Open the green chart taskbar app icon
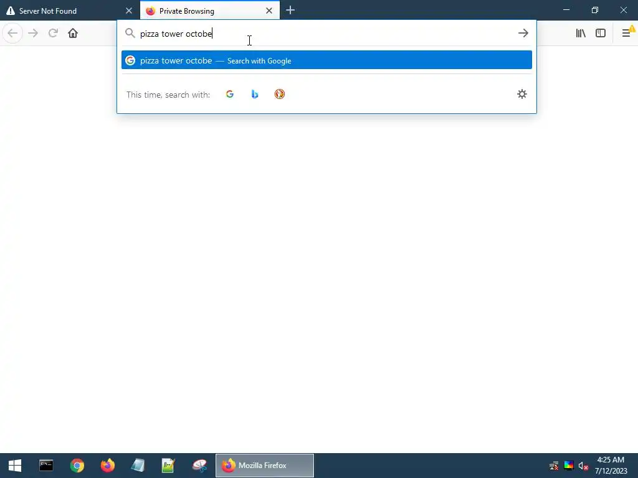 [168, 466]
